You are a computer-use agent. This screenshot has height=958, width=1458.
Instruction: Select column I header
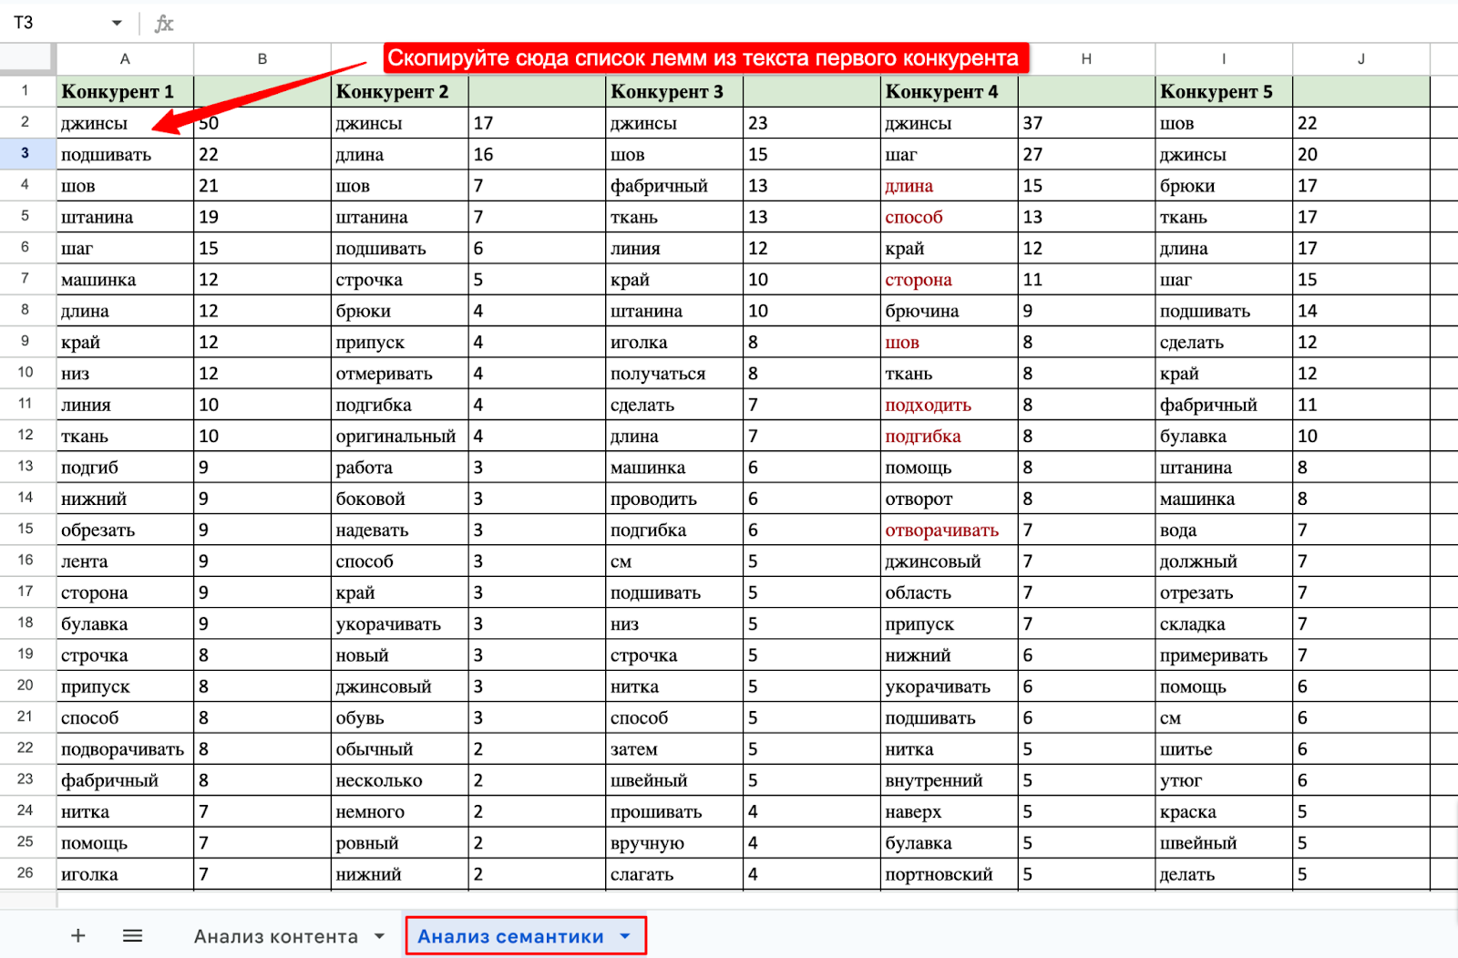point(1224,58)
